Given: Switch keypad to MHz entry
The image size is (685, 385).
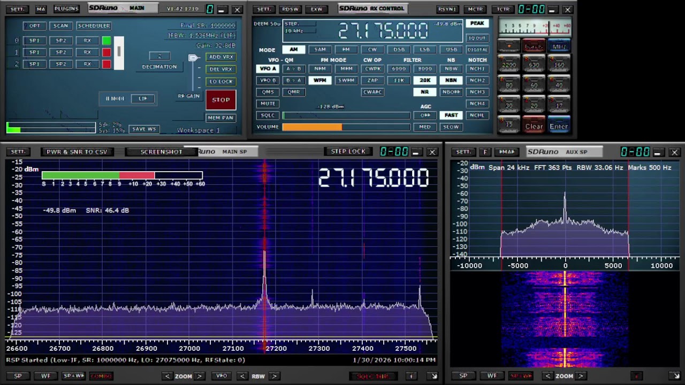Looking at the screenshot, I should pos(559,47).
